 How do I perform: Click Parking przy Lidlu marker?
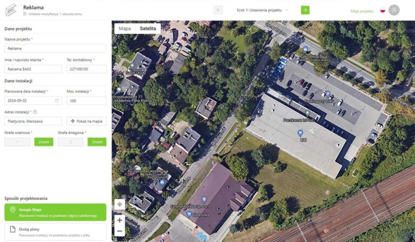(328, 94)
